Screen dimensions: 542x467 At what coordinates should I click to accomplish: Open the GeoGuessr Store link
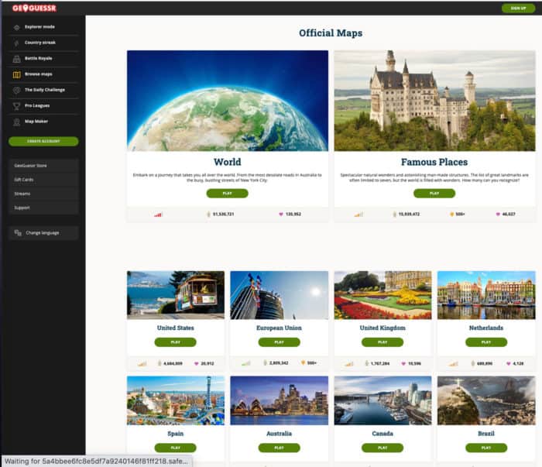(x=44, y=166)
